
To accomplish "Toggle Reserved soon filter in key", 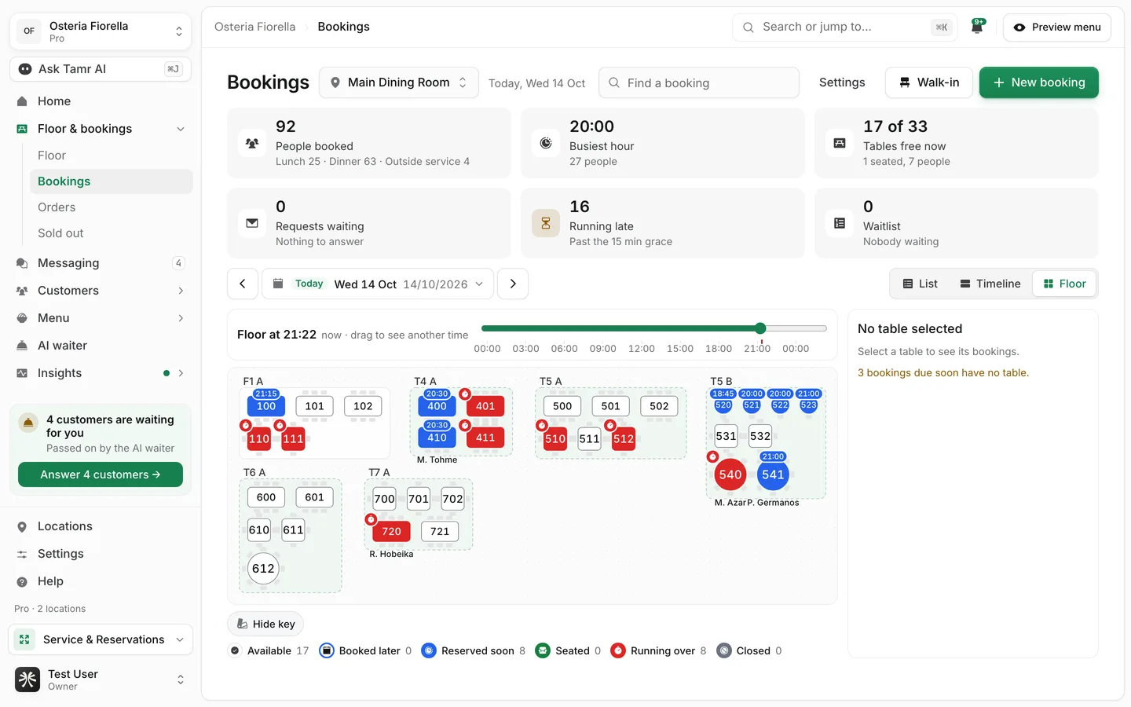I will click(474, 650).
